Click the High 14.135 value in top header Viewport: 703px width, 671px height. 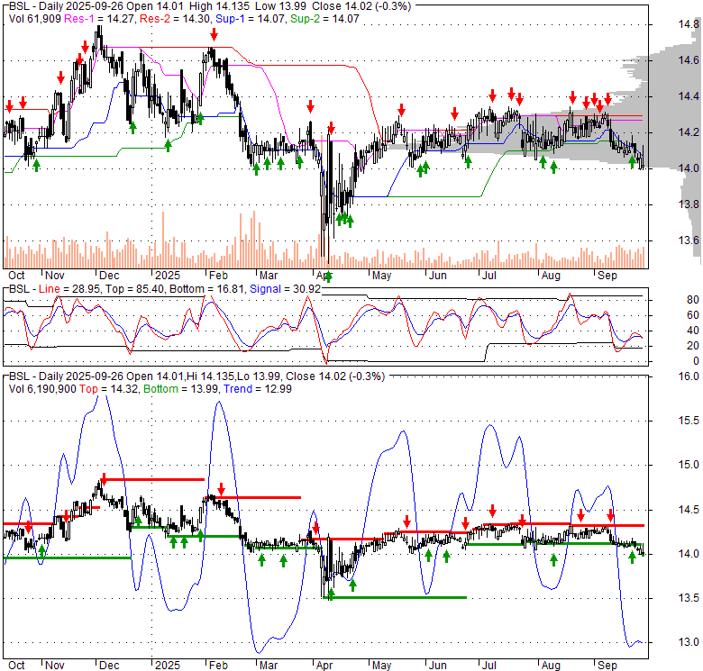tap(218, 5)
